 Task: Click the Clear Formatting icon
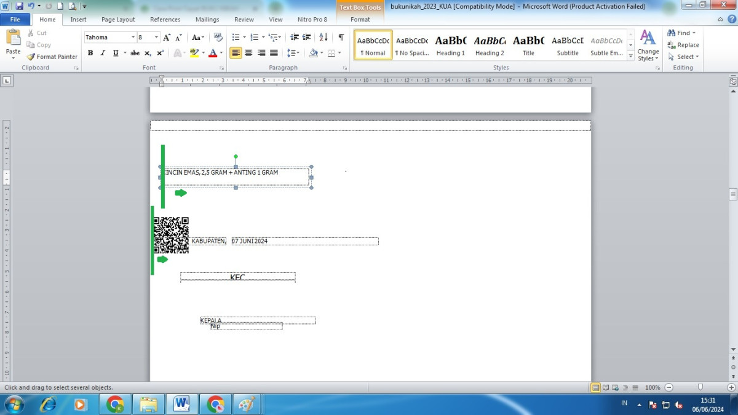pyautogui.click(x=218, y=38)
